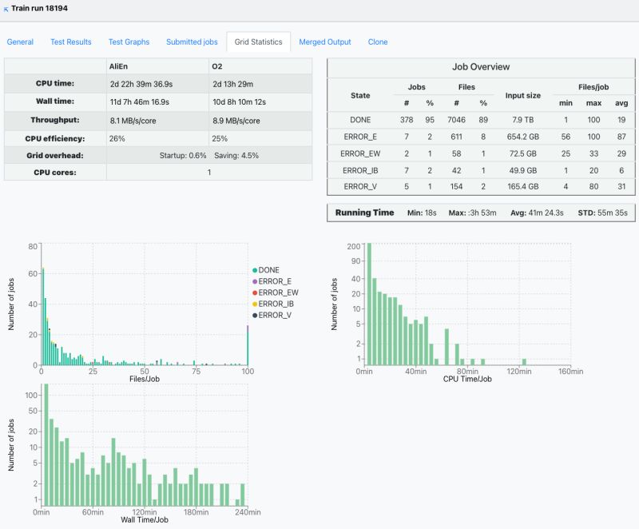Screen dimensions: 639x529
Task: Click the Wall Time/Job axis label
Action: click(145, 519)
